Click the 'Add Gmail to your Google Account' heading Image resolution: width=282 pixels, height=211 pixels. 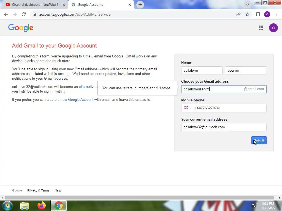click(54, 46)
